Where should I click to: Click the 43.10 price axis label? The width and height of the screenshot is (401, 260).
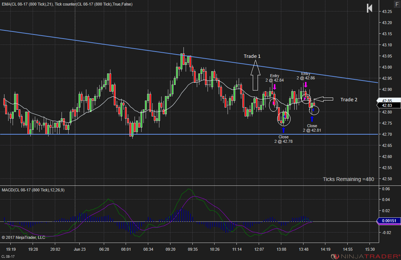pos(387,45)
